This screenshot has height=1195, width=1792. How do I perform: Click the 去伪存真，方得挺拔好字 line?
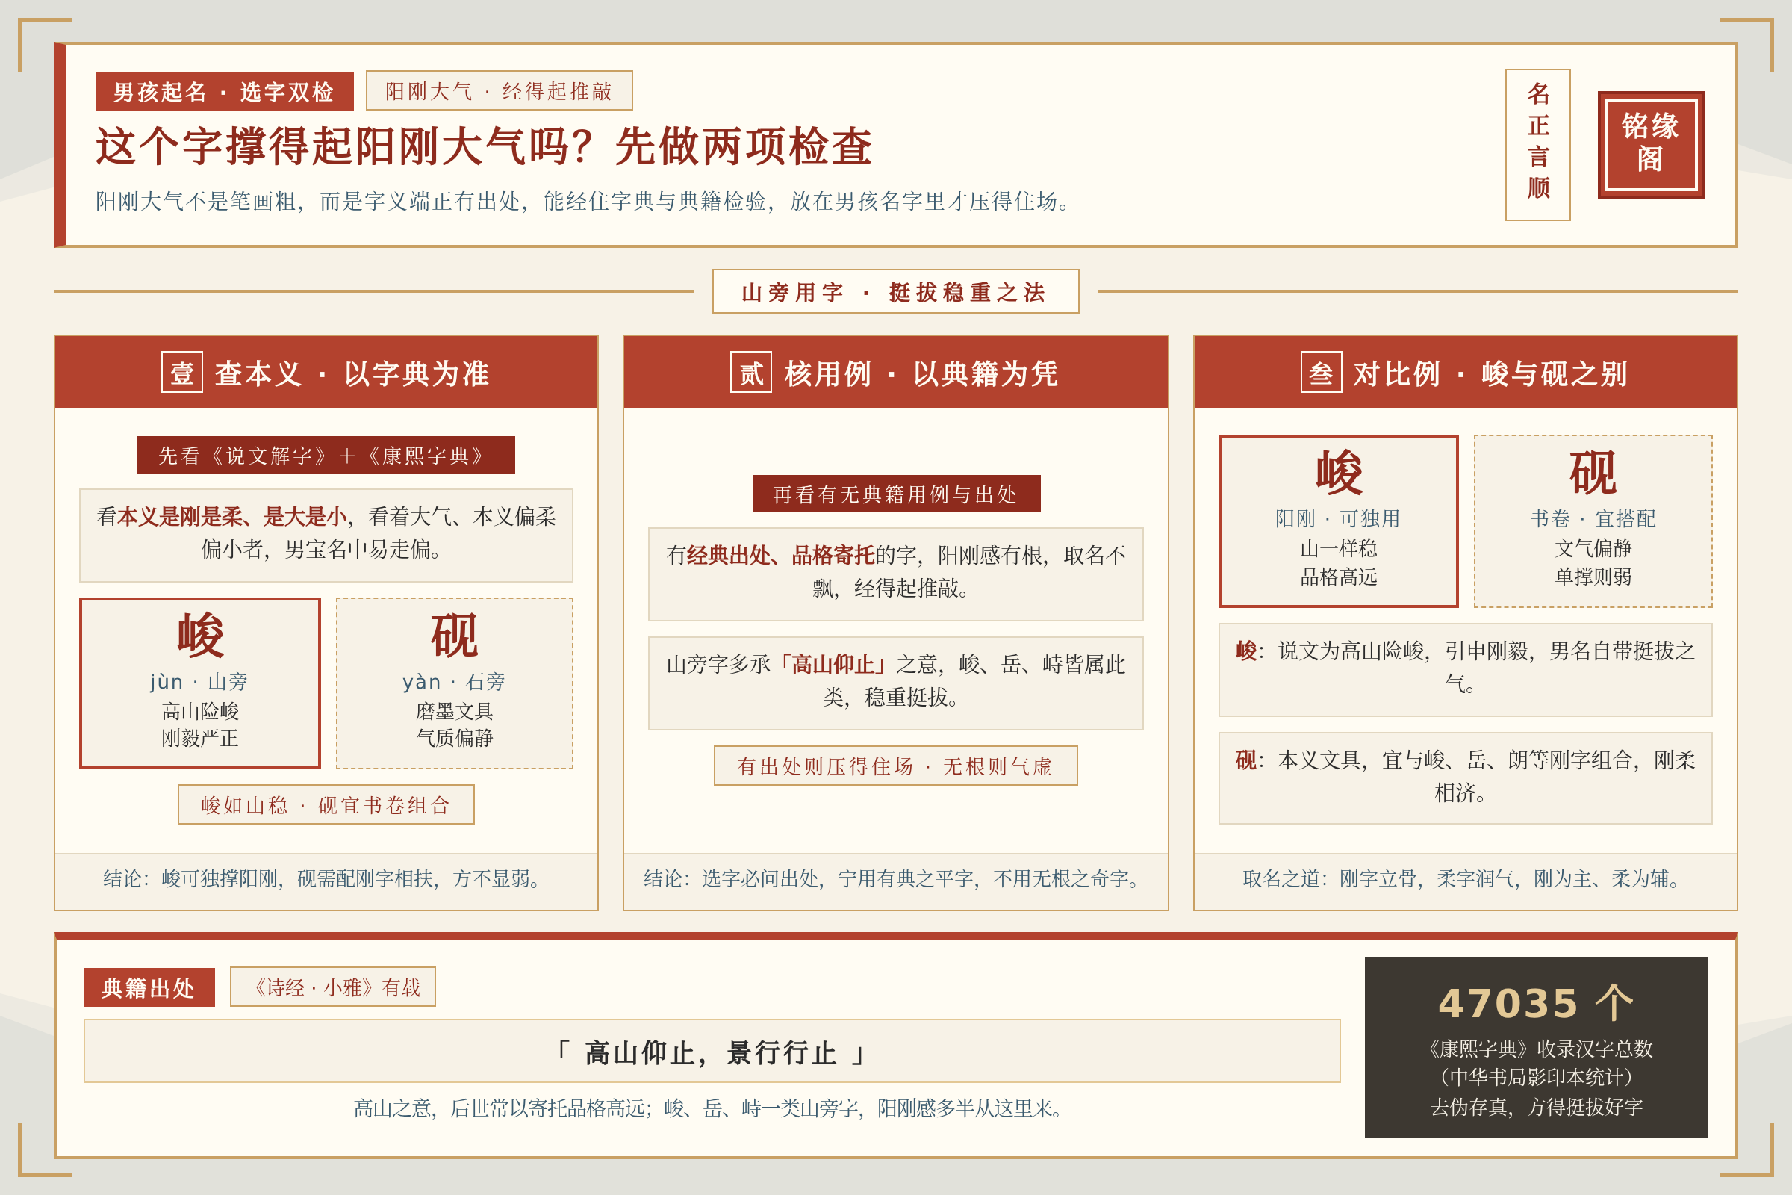tap(1536, 1107)
